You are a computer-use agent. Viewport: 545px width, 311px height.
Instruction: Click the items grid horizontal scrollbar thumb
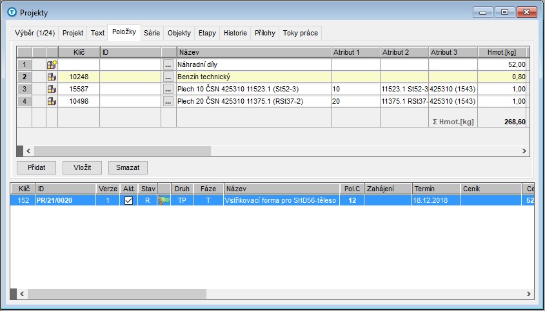click(x=123, y=151)
